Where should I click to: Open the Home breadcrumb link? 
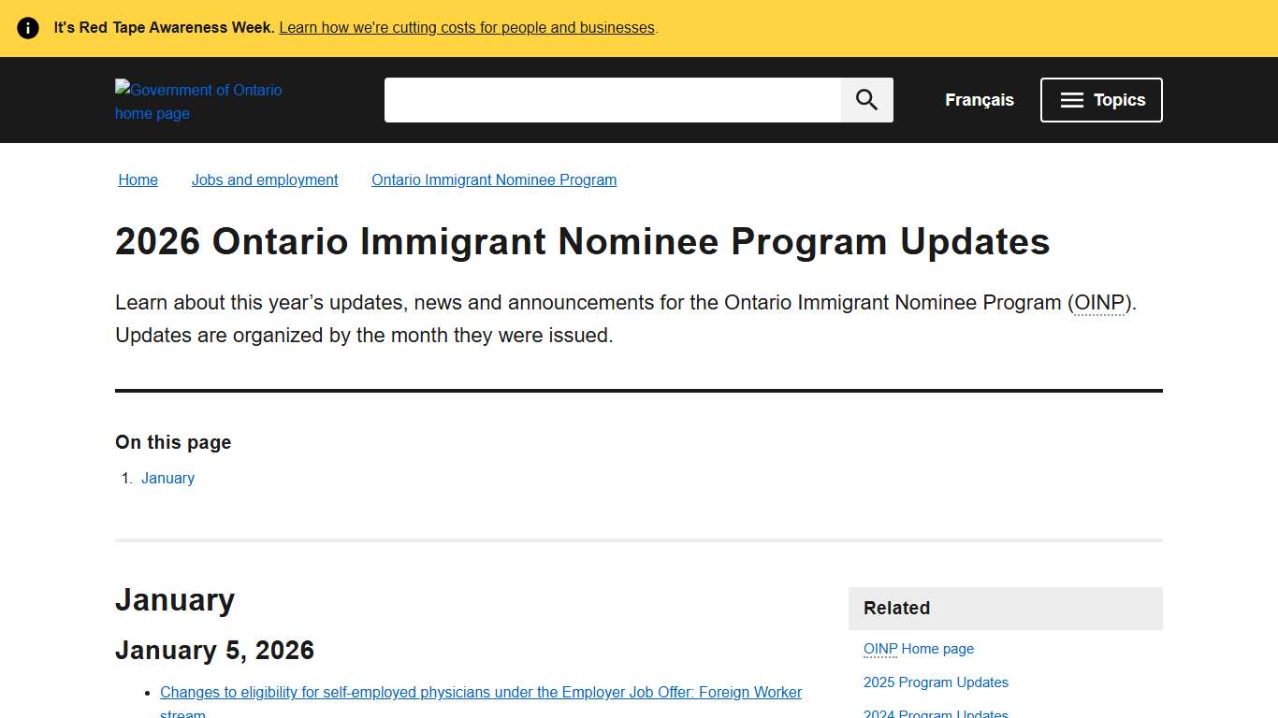[x=138, y=179]
